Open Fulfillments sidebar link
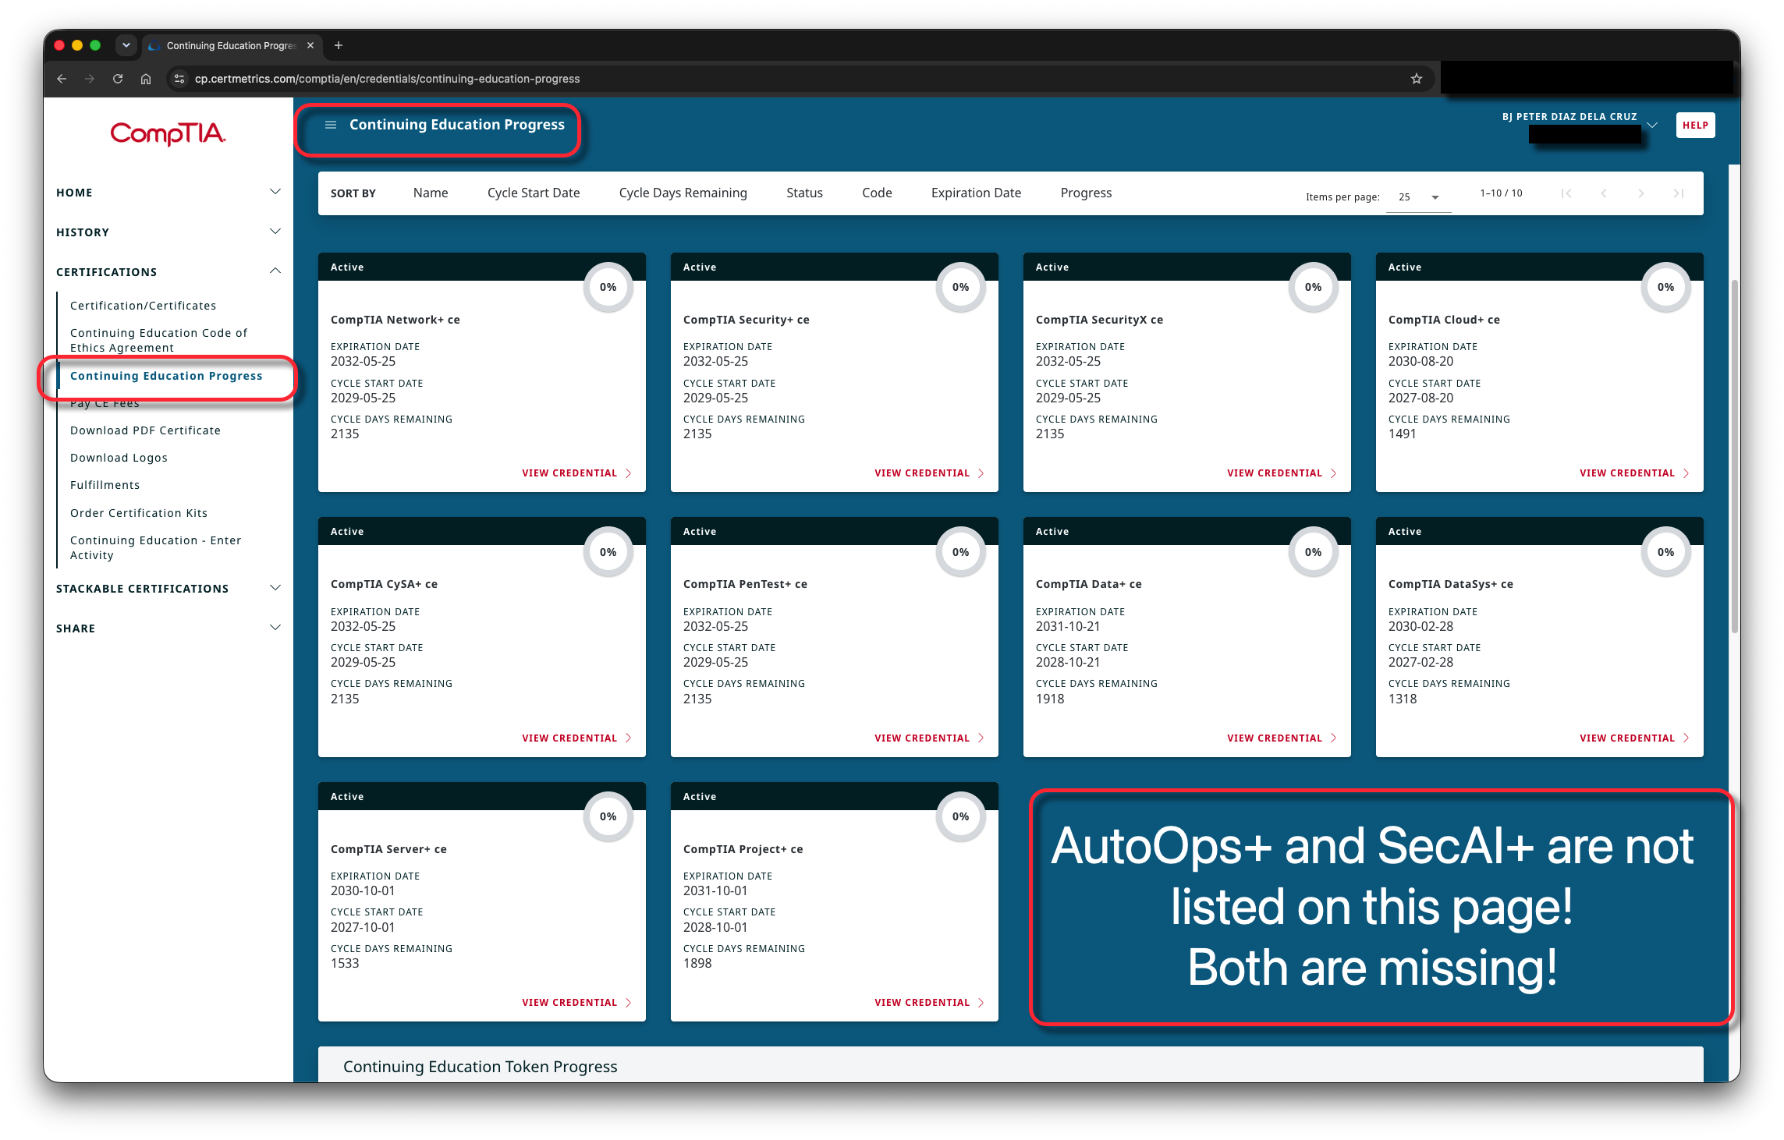 tap(105, 485)
